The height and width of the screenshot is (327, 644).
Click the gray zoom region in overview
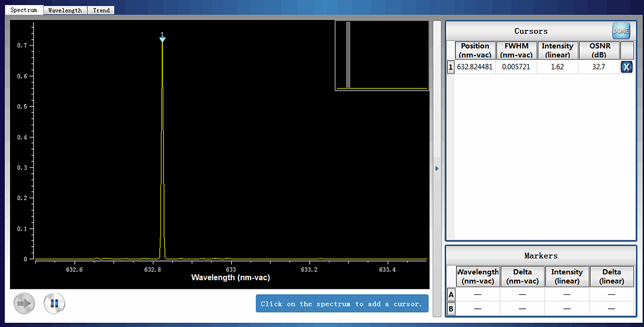(348, 54)
